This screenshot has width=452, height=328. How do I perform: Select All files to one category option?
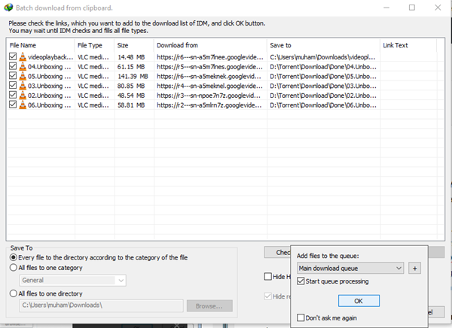(14, 268)
